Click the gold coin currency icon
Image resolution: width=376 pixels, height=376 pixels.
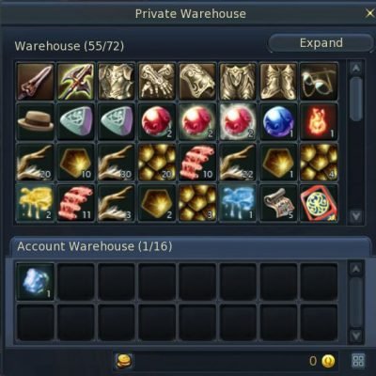coord(328,361)
